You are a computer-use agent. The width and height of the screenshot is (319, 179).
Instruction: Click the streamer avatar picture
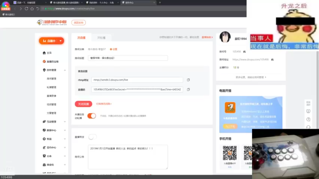coord(225,37)
